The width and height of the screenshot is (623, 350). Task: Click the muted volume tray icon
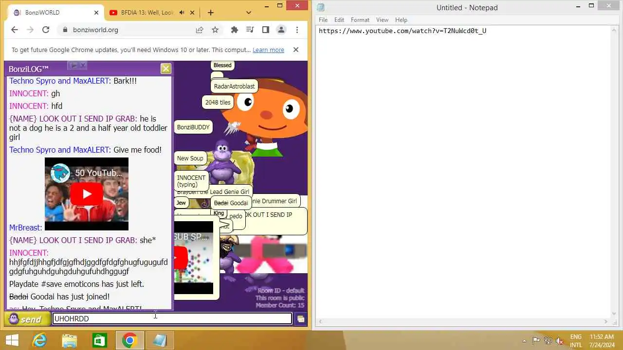(560, 340)
